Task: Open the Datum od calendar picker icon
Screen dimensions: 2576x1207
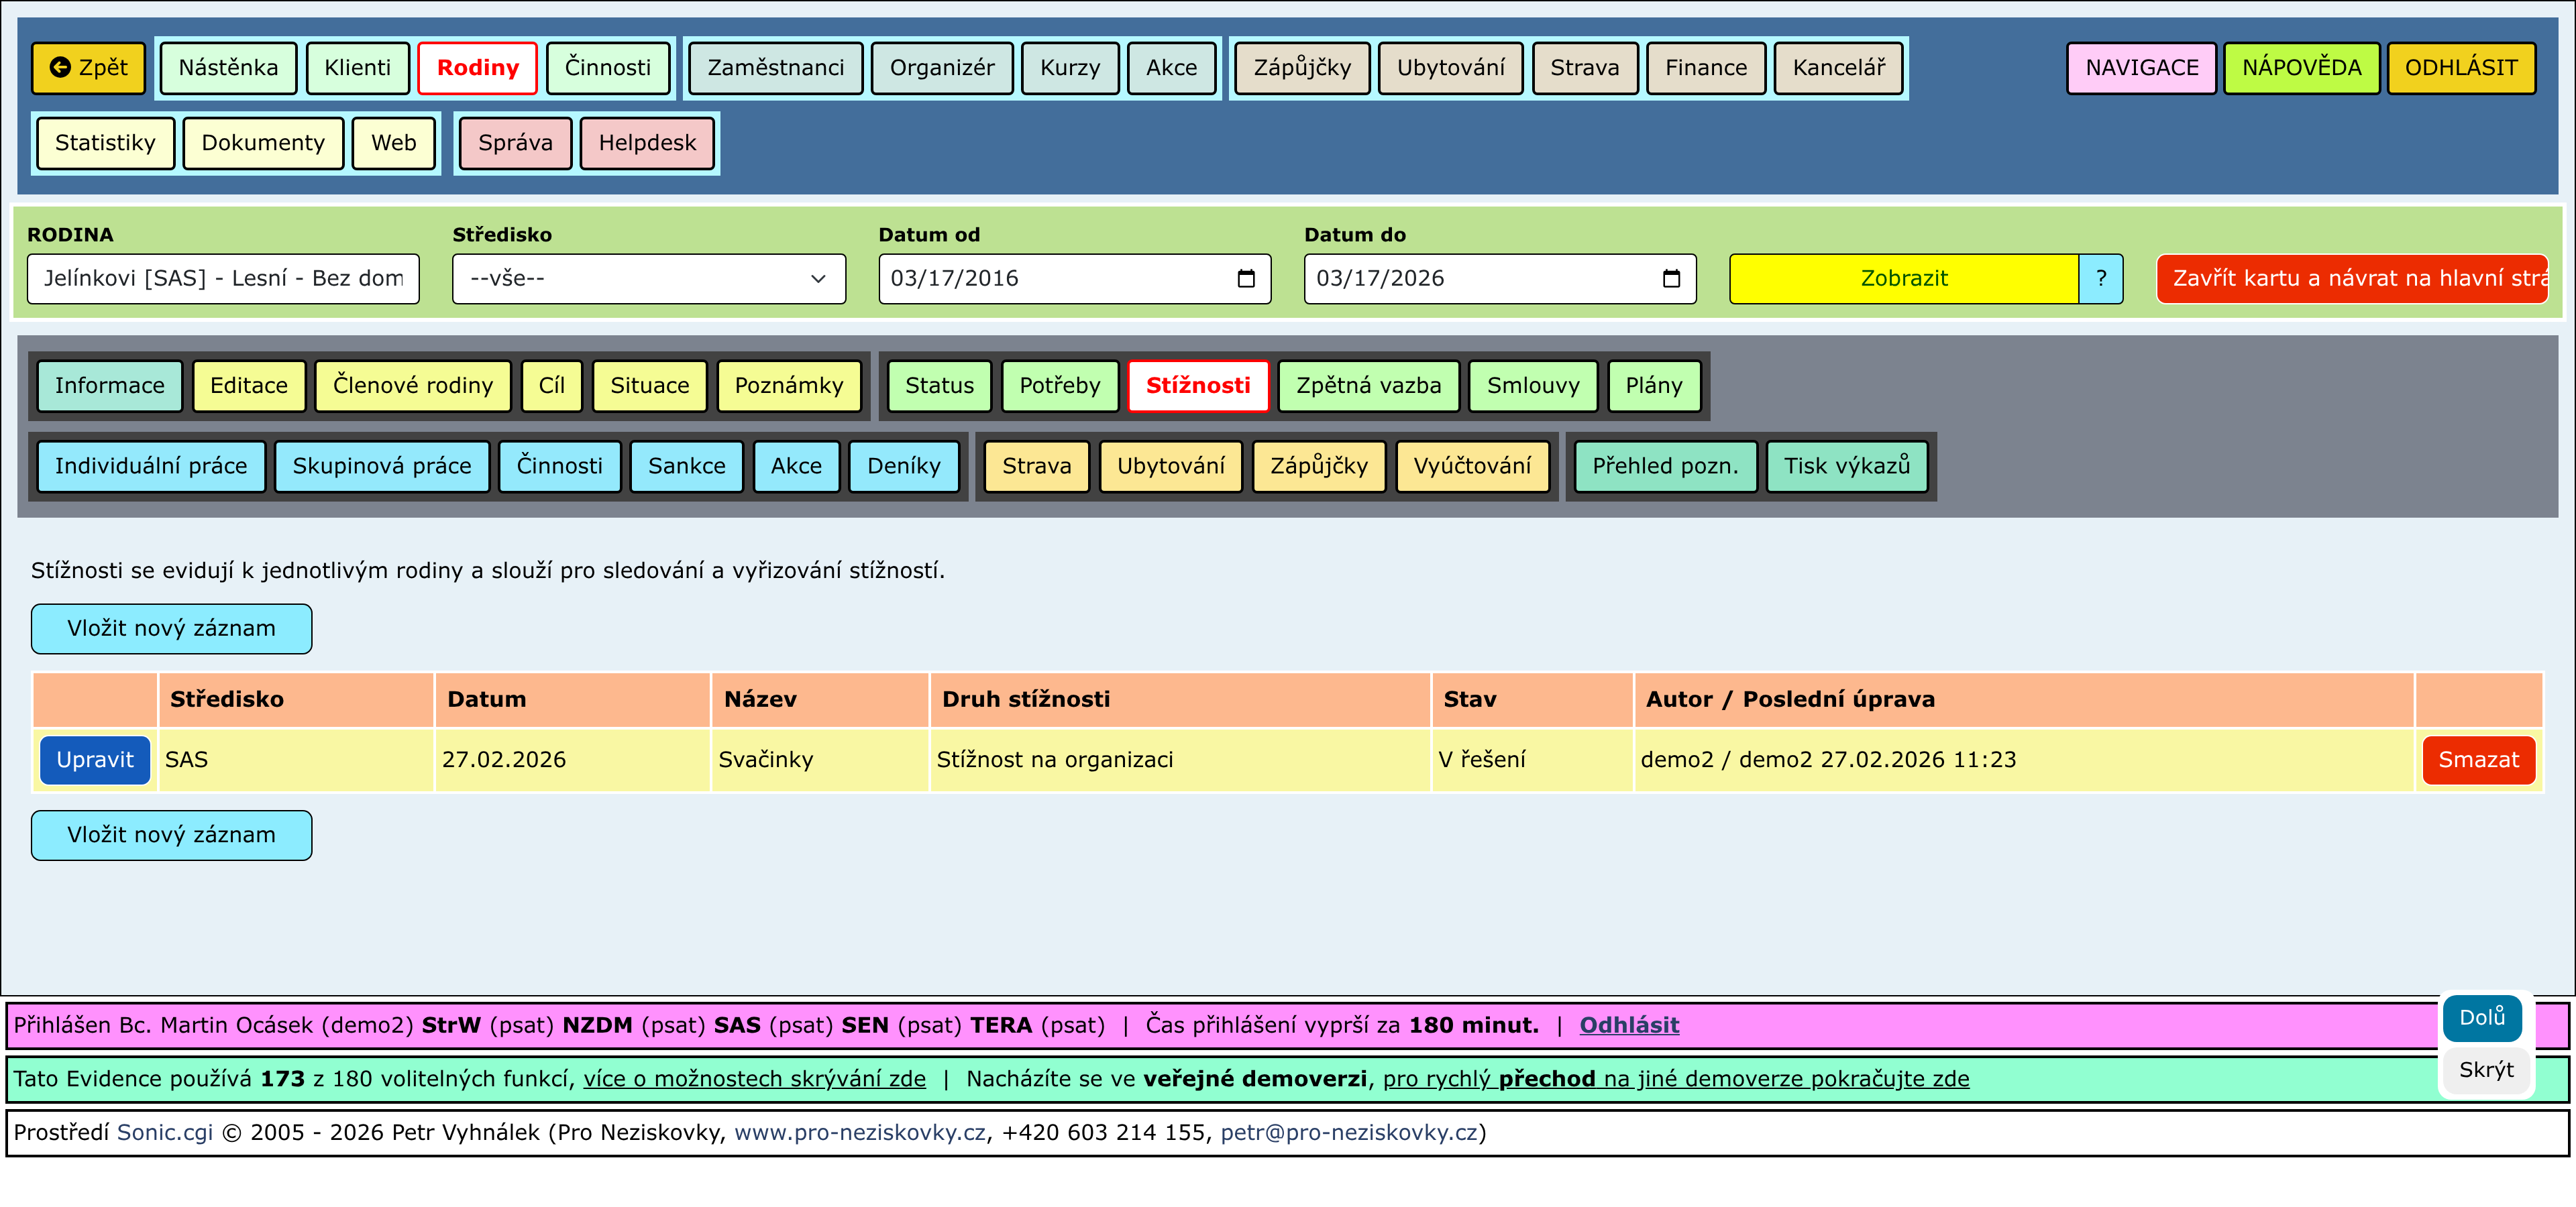Action: pyautogui.click(x=1245, y=279)
